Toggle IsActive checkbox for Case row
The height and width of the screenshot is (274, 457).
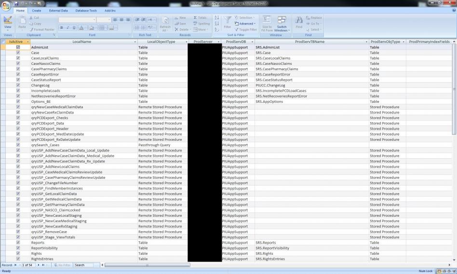[x=18, y=52]
